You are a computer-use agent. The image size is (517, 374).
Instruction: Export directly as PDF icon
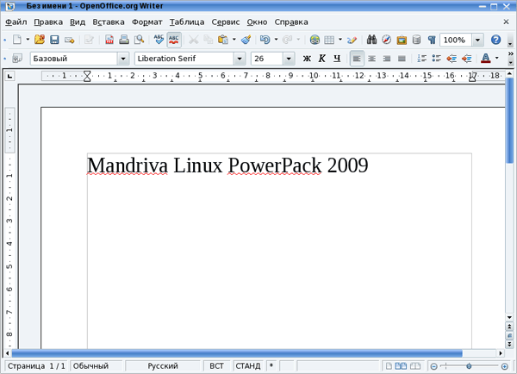pos(109,40)
